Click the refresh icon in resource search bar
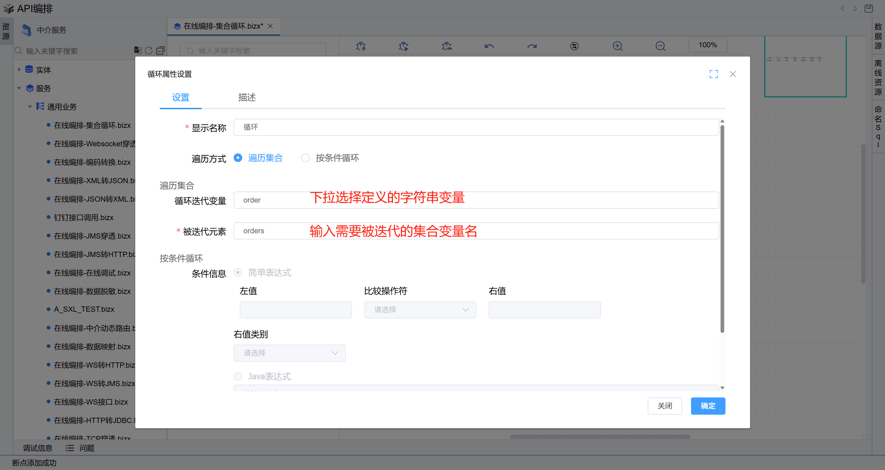Viewport: 885px width, 470px height. point(148,50)
